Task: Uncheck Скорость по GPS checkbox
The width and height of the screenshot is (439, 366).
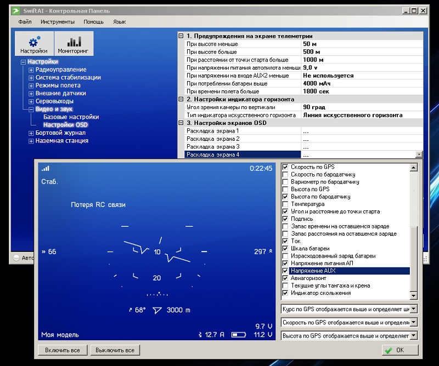Action: 285,167
